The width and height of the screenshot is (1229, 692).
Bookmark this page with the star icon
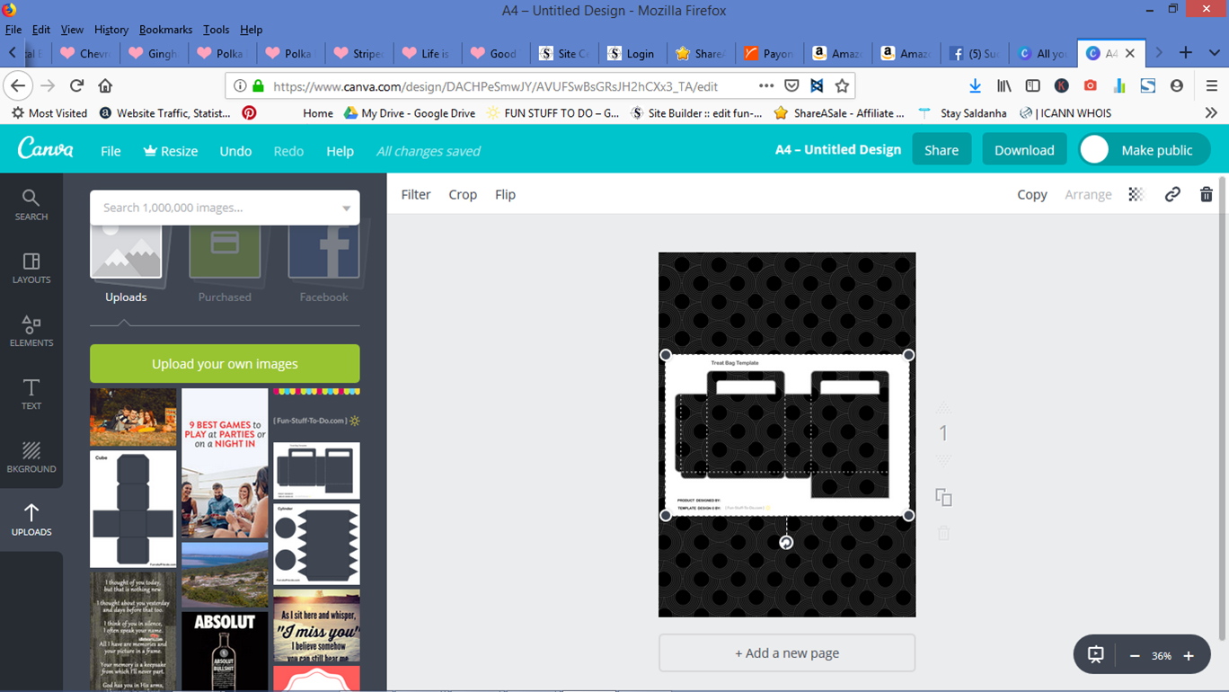(x=842, y=85)
